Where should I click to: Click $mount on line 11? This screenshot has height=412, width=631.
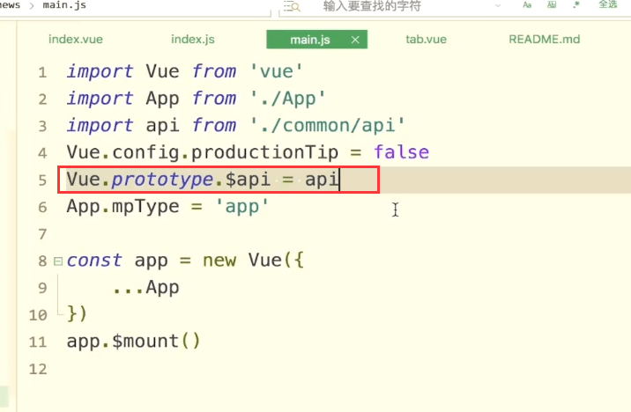[x=145, y=342]
